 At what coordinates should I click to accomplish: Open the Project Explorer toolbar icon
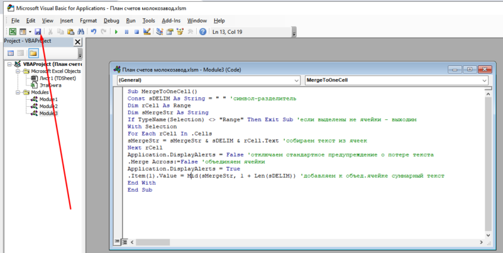click(160, 32)
